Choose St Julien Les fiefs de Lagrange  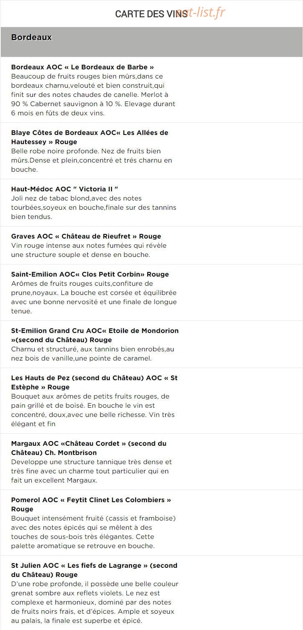coord(94,570)
